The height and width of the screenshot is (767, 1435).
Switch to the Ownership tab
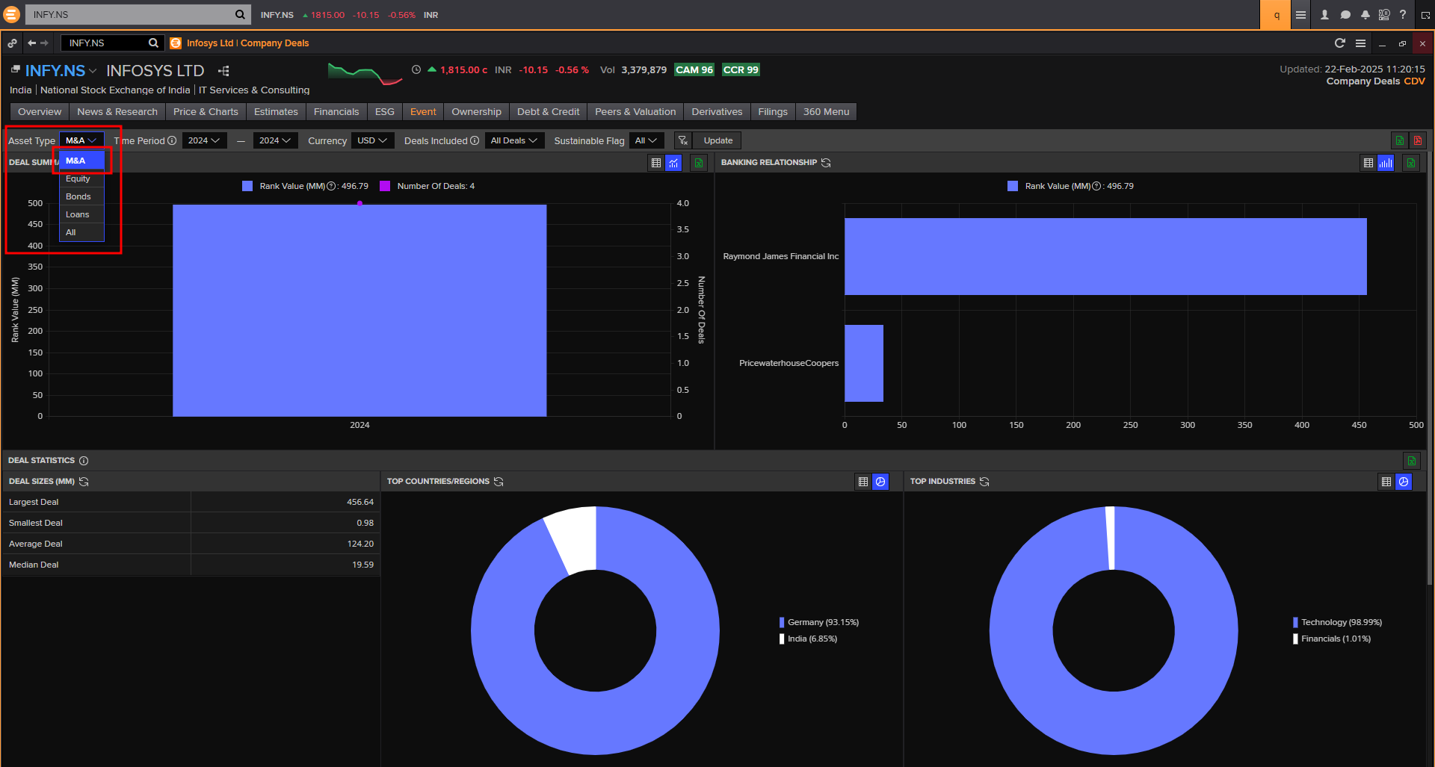point(476,112)
